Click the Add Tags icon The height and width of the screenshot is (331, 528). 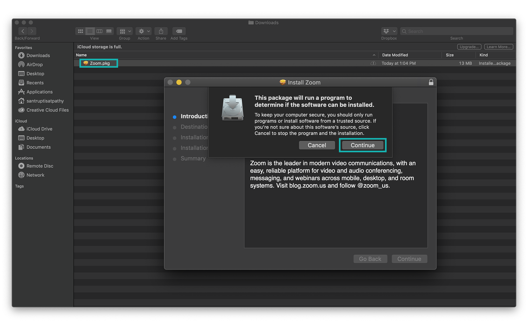pos(178,31)
